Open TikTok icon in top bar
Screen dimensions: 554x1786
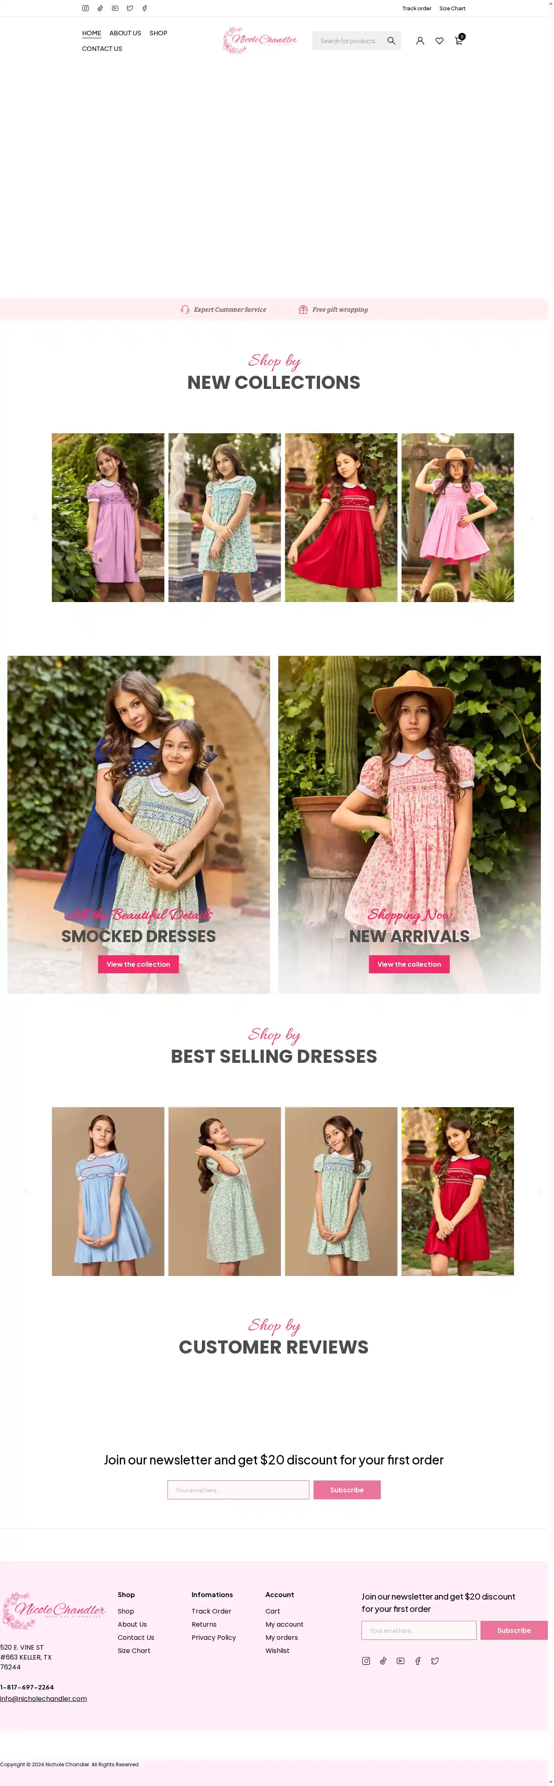pyautogui.click(x=101, y=8)
